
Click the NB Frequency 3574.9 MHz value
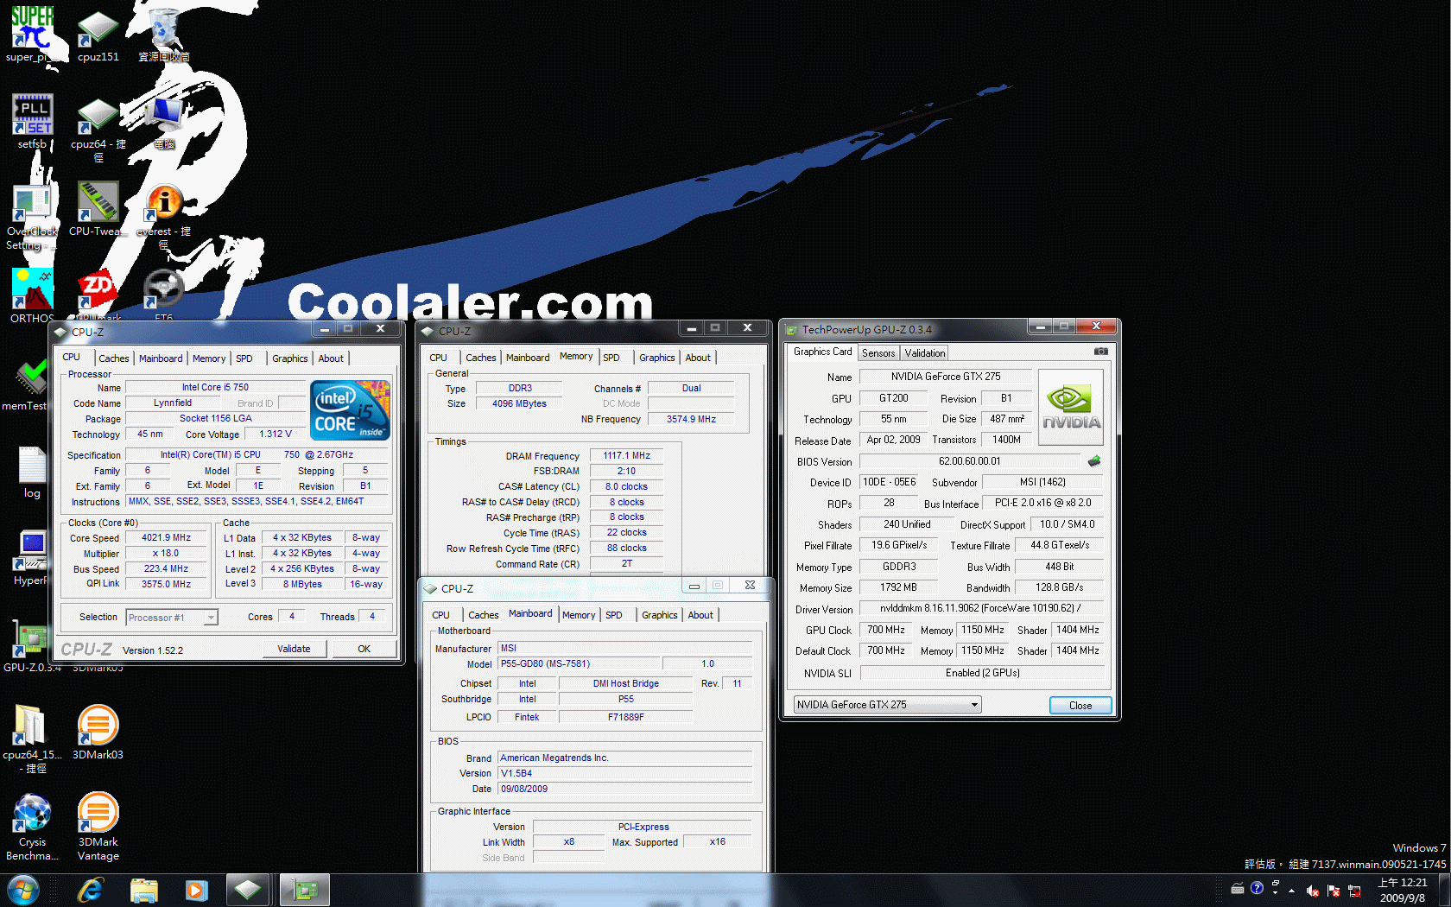(691, 419)
